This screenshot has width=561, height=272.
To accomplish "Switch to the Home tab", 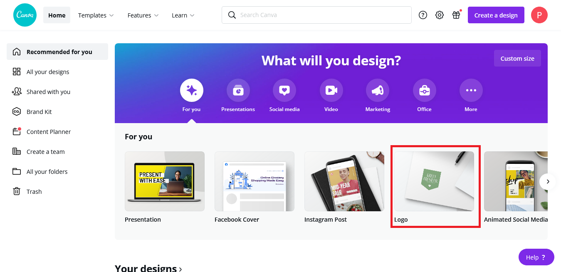I will click(x=57, y=15).
